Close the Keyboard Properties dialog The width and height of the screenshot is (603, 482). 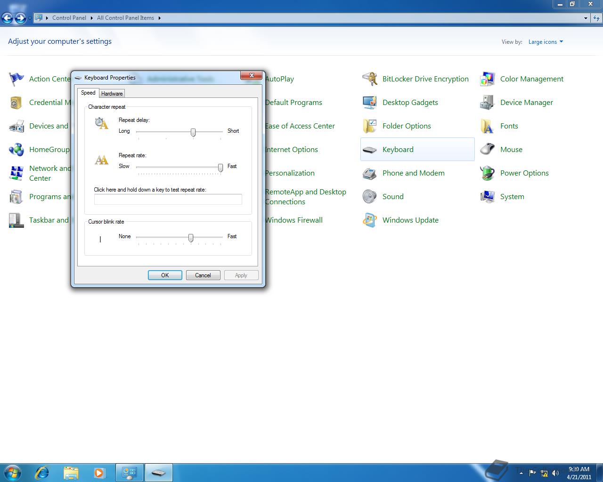pyautogui.click(x=251, y=75)
